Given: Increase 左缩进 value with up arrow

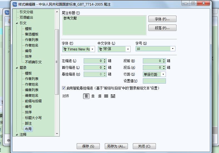Looking at the screenshot, I should pyautogui.click(x=104, y=60).
